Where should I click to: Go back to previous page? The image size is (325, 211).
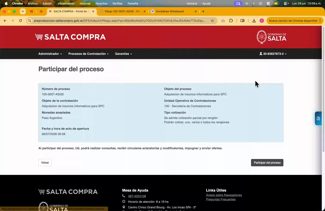pyautogui.click(x=5, y=21)
